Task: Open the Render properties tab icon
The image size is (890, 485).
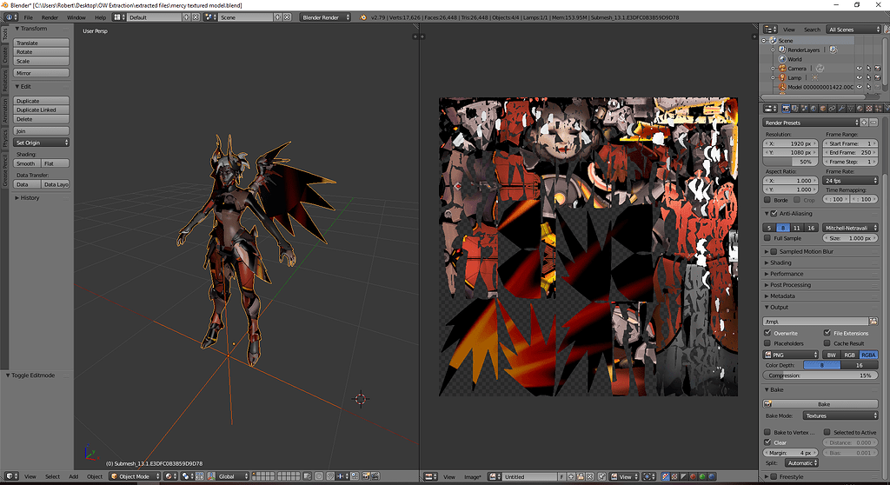Action: pos(786,109)
